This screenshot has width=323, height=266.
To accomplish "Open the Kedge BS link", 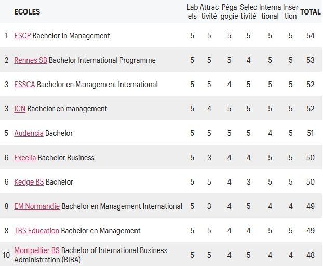I will (29, 182).
